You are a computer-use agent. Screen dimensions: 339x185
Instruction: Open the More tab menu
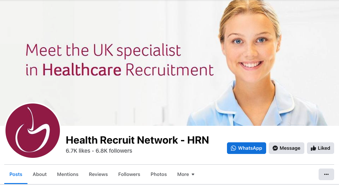(186, 174)
